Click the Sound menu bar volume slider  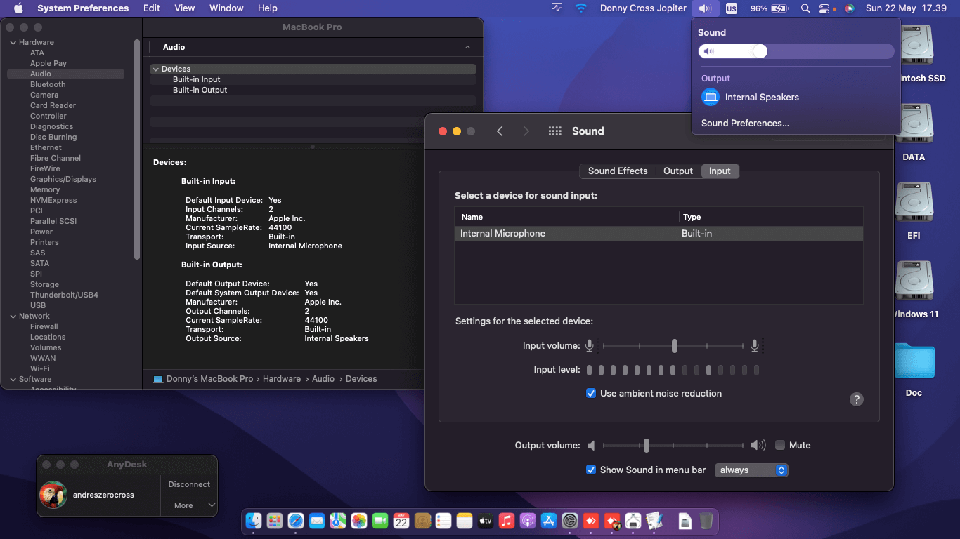point(796,51)
